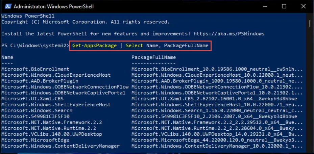Viewport: 314px width, 154px height.
Task: Select the Microsoft.AAD.BrokerPlugin name entry
Action: click(x=40, y=81)
